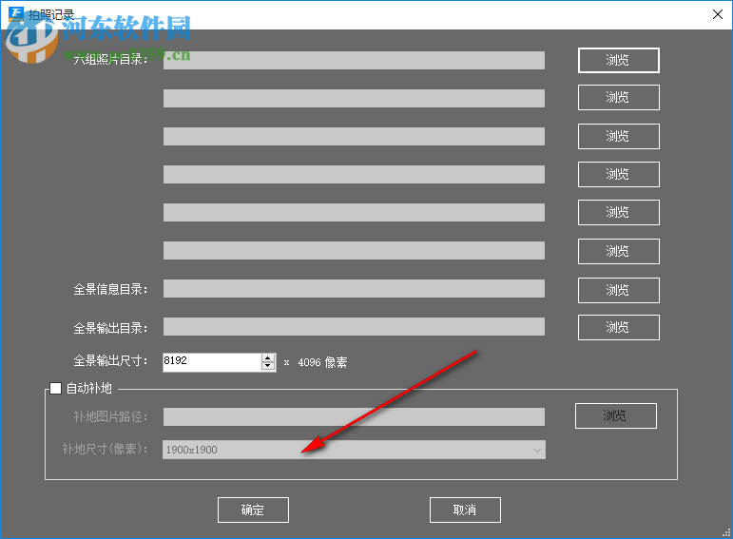Click the 全景输出尺寸 label
The width and height of the screenshot is (733, 539).
110,361
